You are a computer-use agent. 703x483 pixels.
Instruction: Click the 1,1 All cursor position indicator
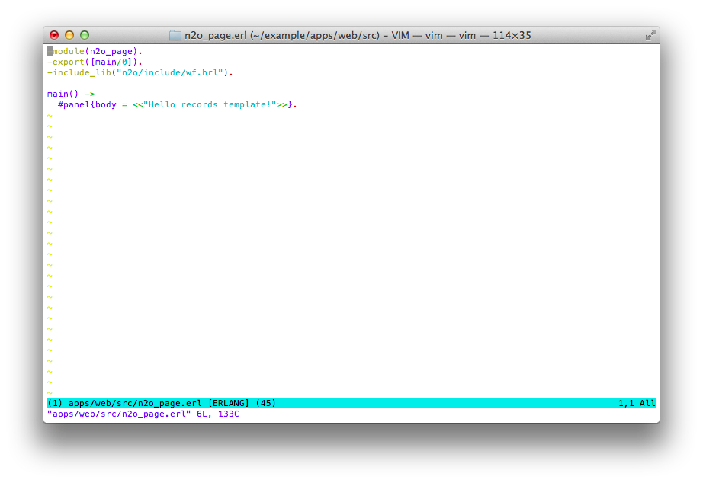click(636, 403)
